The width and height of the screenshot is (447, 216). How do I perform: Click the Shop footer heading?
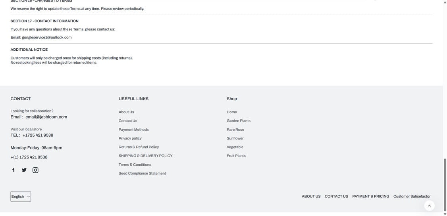[232, 99]
